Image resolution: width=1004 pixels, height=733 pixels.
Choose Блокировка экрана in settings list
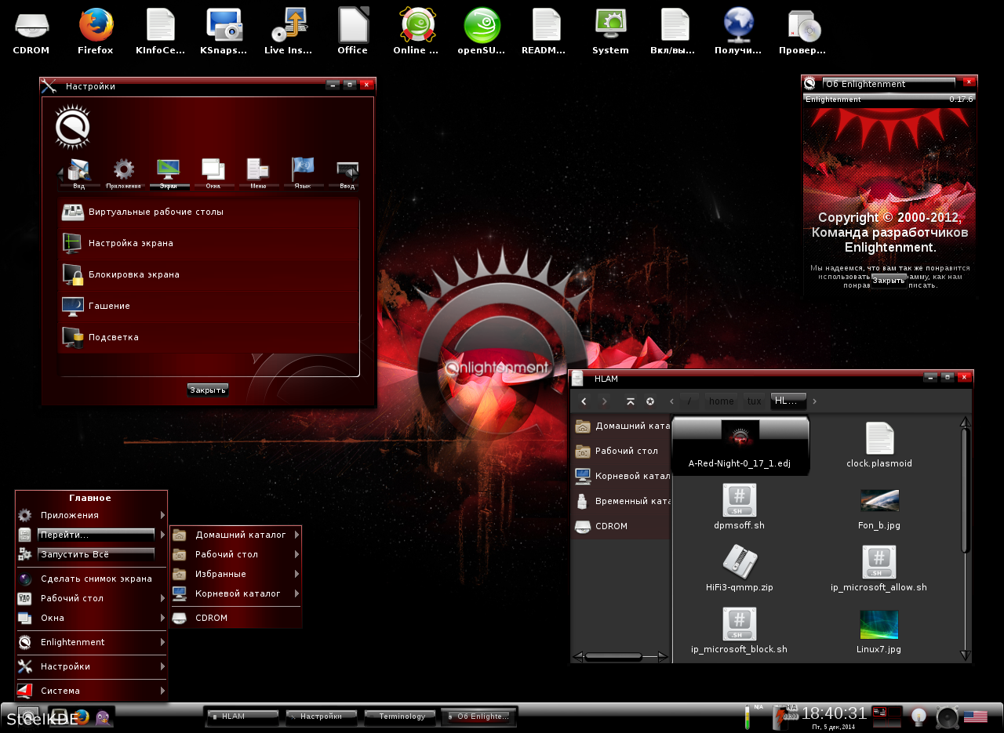click(133, 274)
